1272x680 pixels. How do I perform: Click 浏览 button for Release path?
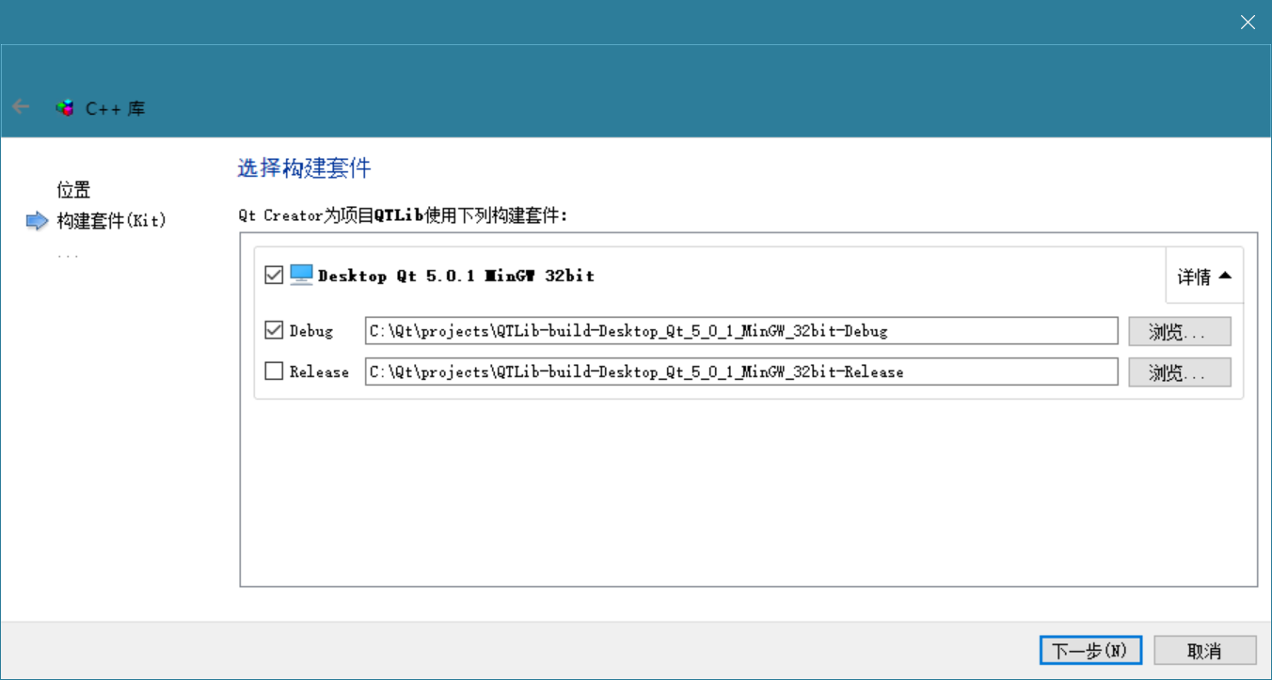coord(1179,372)
